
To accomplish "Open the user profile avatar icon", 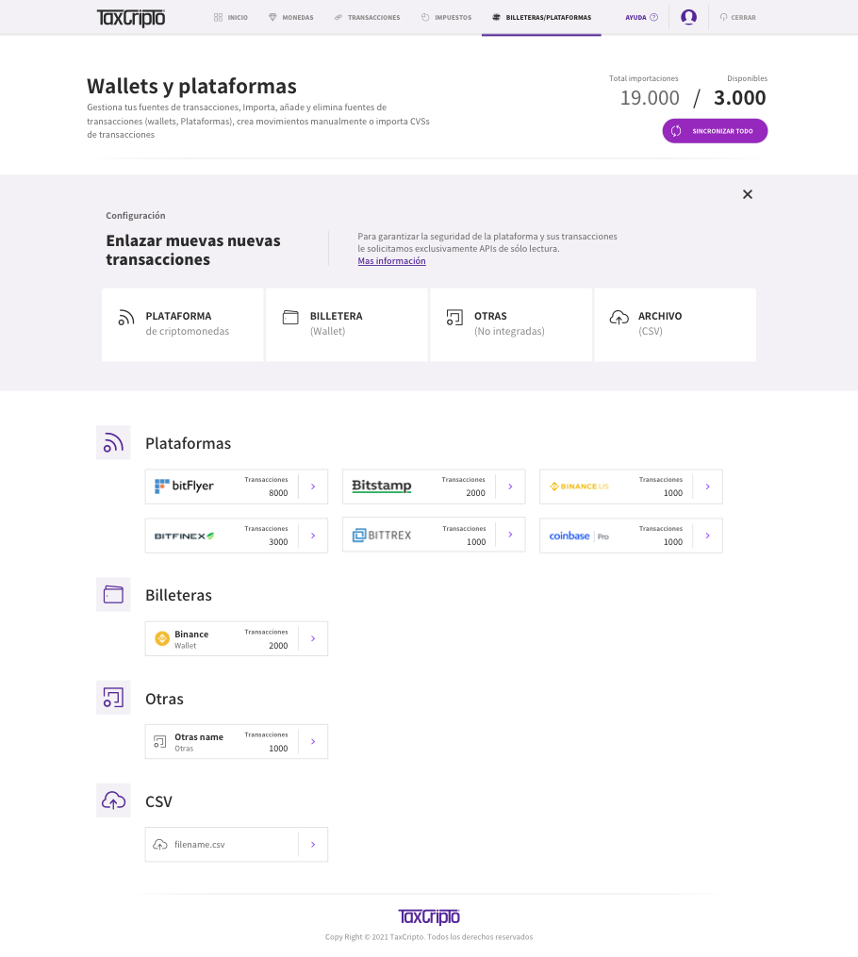I will [688, 17].
